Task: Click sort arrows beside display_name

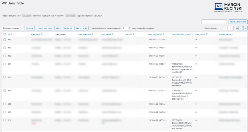Action: coord(232,34)
